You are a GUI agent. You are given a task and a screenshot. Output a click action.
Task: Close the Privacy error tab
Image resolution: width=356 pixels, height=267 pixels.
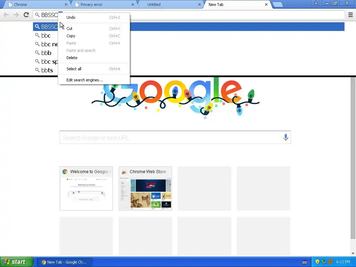pyautogui.click(x=133, y=4)
